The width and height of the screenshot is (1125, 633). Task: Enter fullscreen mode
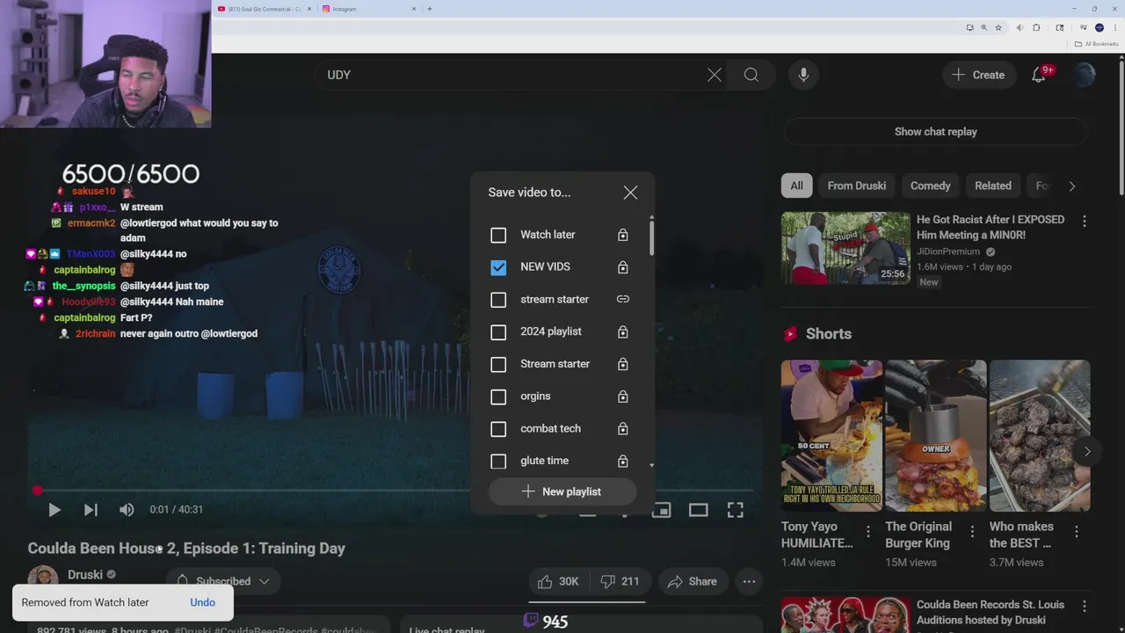[735, 510]
